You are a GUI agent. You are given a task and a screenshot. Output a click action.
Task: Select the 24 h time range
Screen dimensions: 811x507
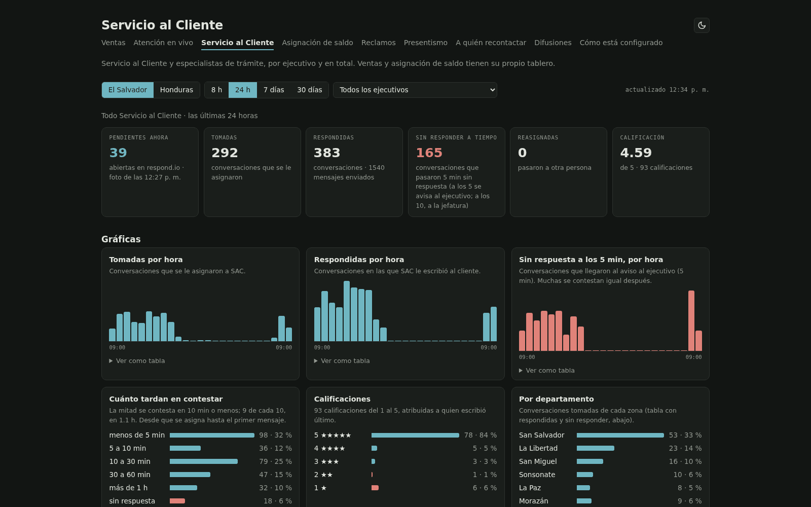[x=243, y=90]
